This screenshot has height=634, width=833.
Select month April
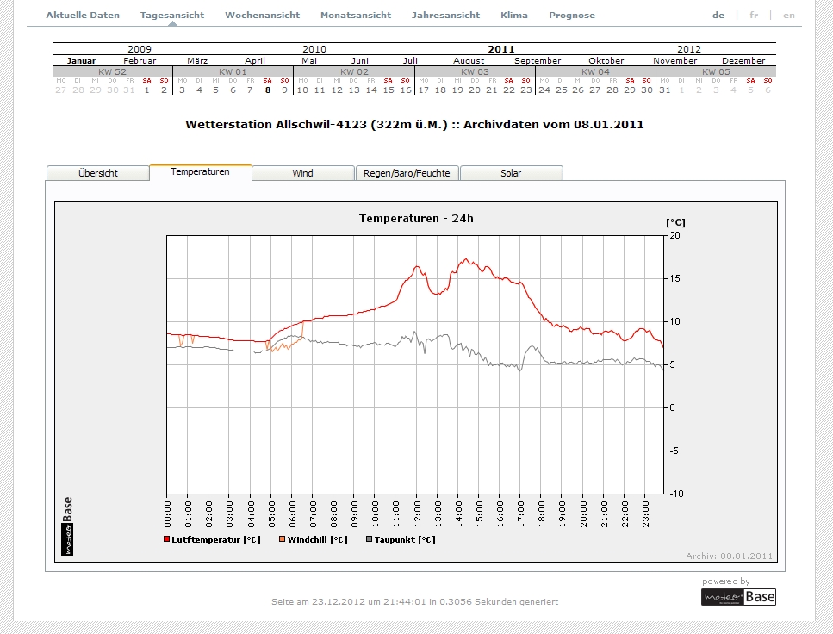tap(255, 60)
